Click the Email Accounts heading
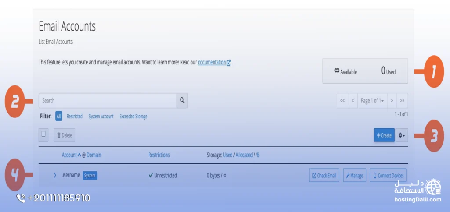 click(x=67, y=26)
